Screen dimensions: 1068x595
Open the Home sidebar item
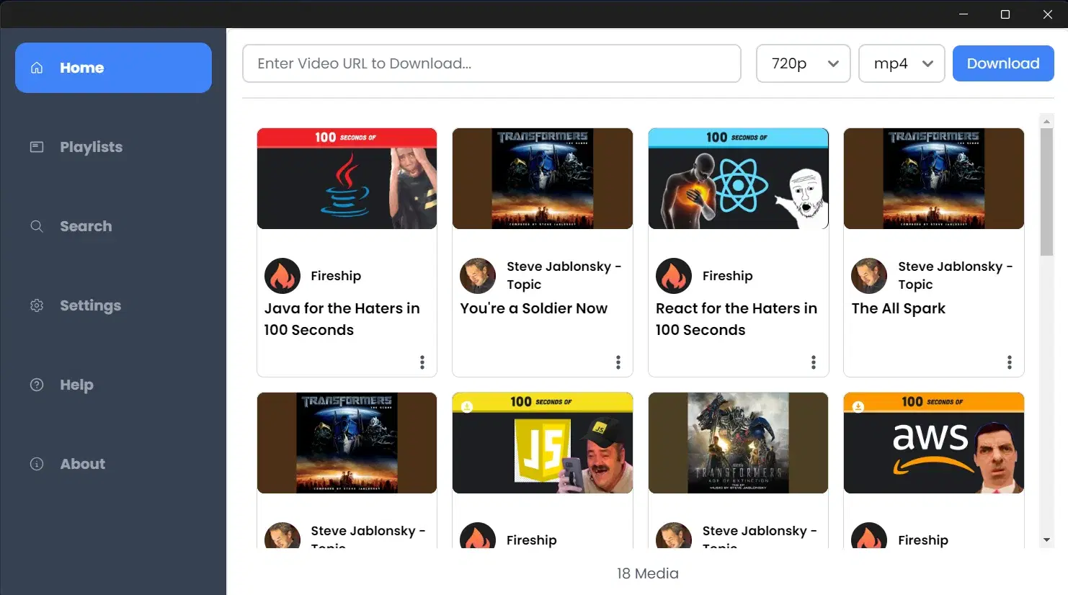pos(113,68)
